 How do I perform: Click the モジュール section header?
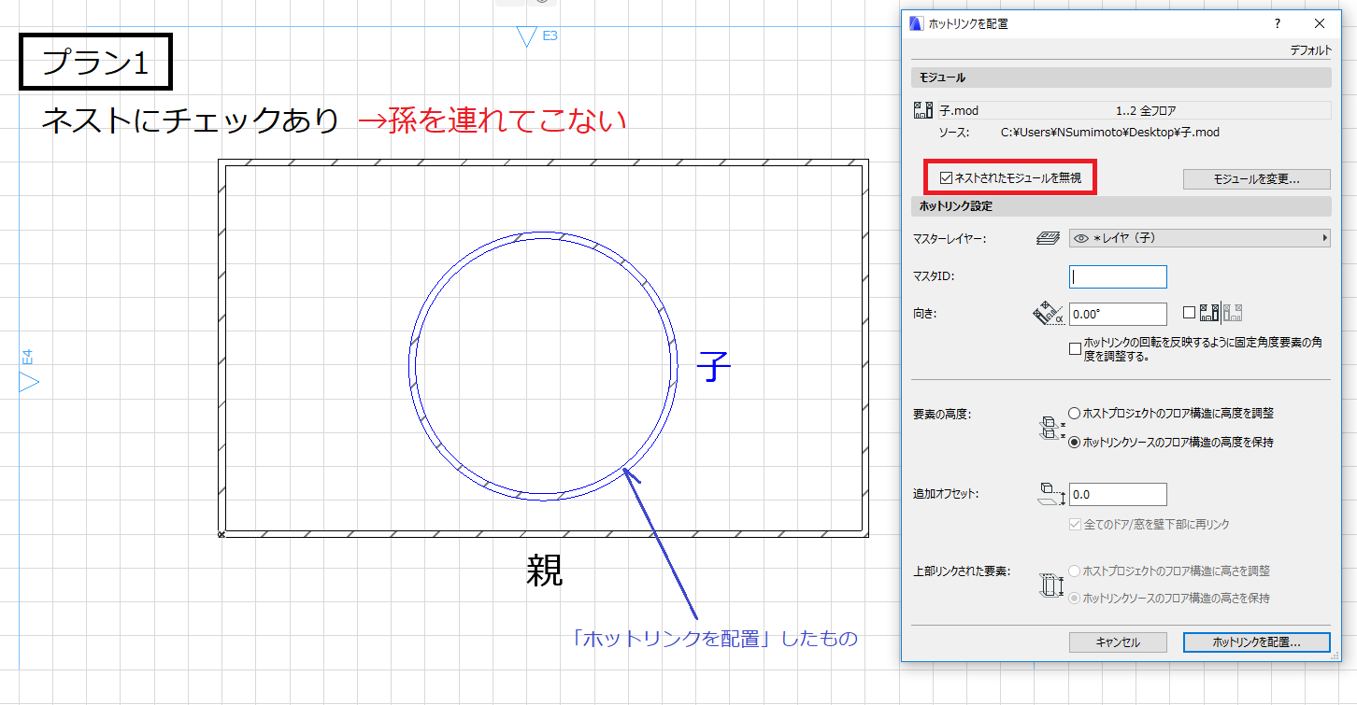tap(1121, 78)
